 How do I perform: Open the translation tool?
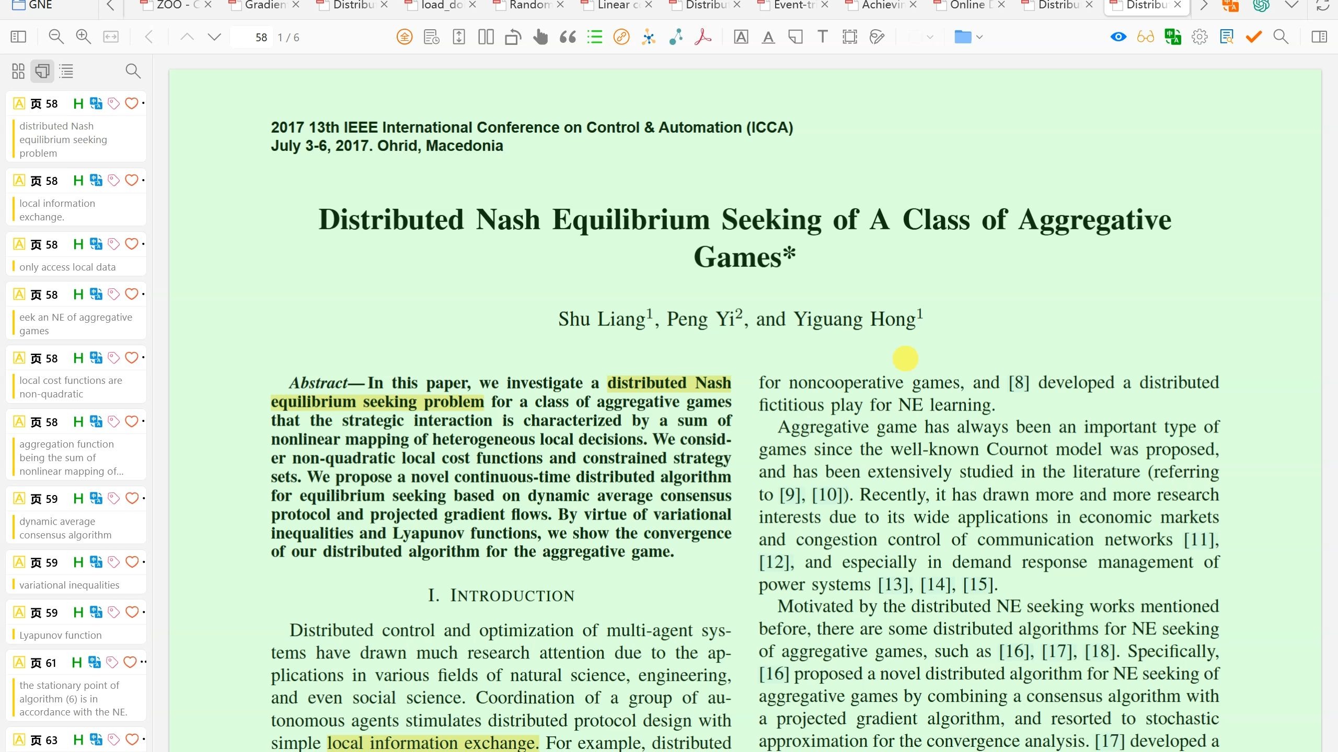[x=1172, y=37]
